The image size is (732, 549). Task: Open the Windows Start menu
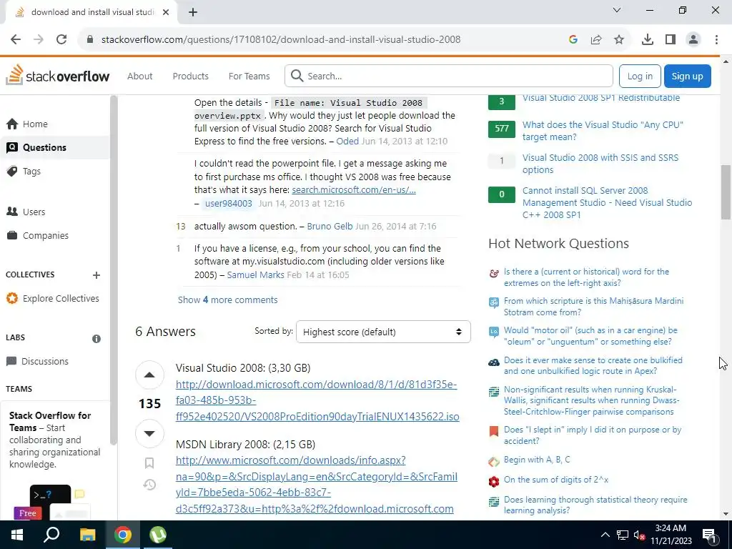(17, 535)
